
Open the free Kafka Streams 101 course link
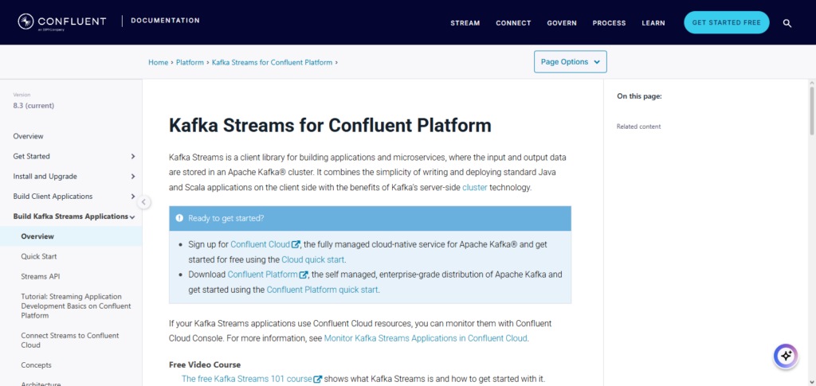(247, 379)
